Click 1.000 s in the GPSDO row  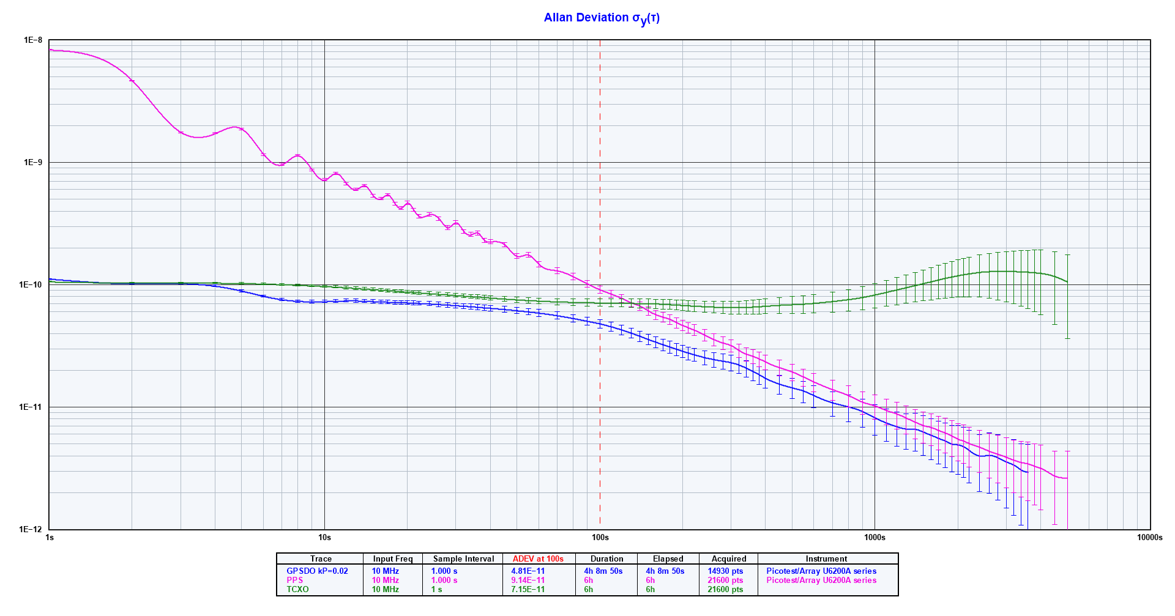444,571
